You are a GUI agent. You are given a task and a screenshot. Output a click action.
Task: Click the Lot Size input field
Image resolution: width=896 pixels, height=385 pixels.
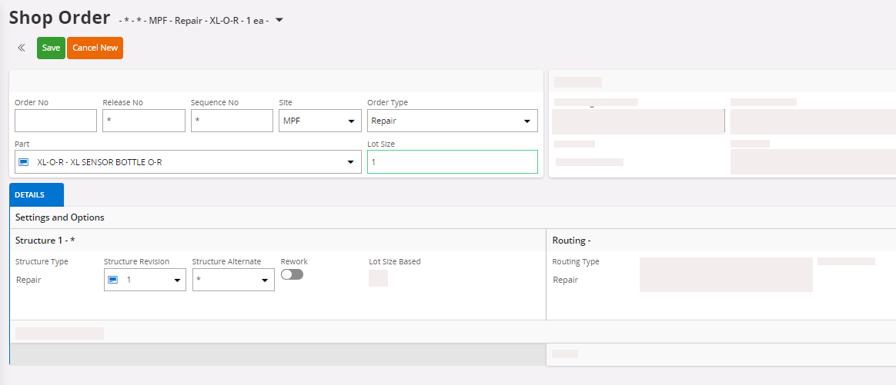click(x=452, y=162)
